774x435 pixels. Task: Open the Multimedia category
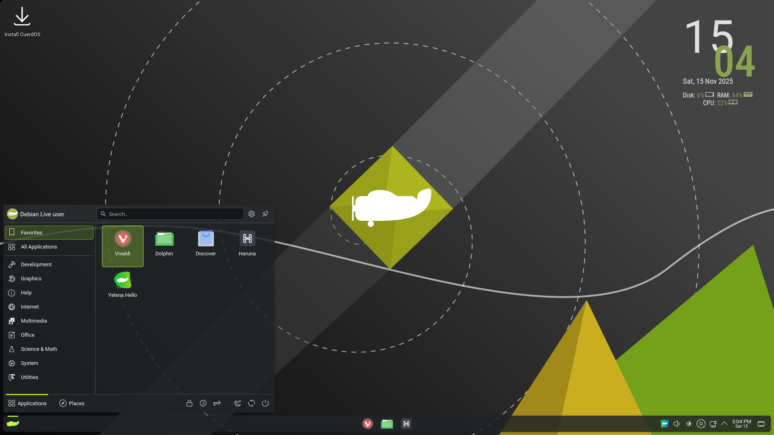pos(34,321)
